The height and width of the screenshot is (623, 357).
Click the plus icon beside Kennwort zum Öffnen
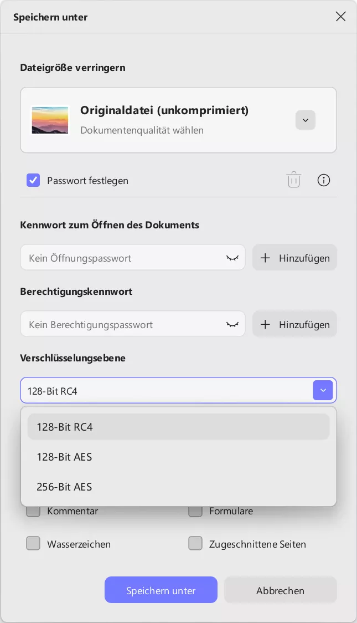pos(266,257)
